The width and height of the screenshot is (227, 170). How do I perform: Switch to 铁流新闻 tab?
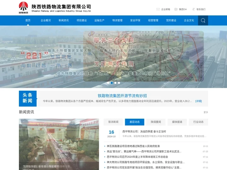point(113,122)
